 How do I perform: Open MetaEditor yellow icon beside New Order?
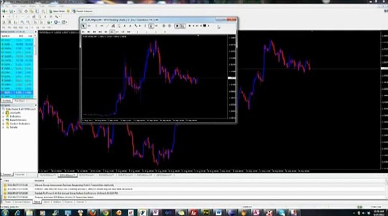[68, 11]
